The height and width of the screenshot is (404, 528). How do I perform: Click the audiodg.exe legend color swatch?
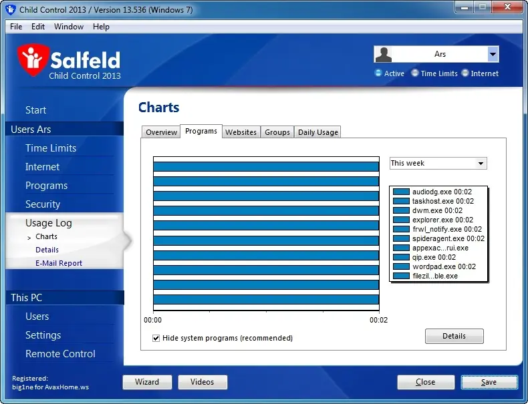click(402, 192)
